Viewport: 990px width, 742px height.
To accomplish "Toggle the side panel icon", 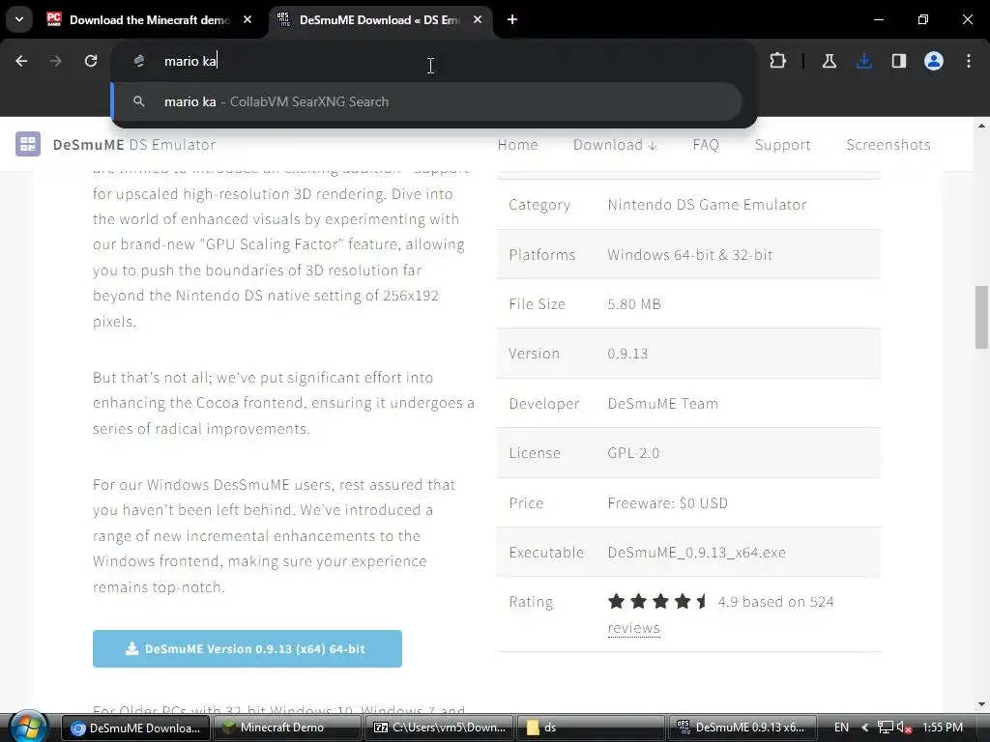I will (898, 61).
